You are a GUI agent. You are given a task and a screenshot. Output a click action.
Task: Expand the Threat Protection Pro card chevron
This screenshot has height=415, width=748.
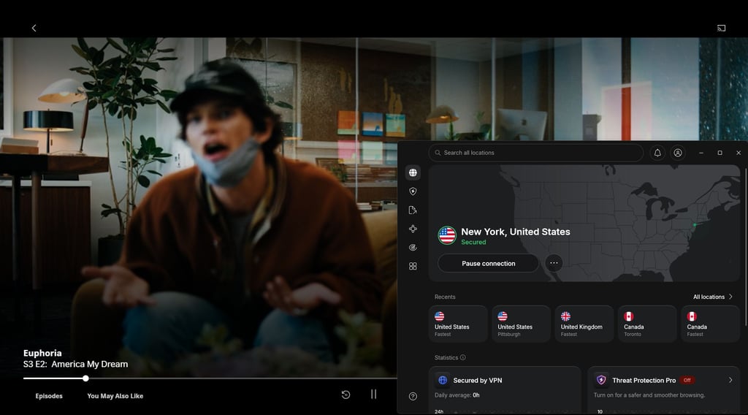point(730,380)
